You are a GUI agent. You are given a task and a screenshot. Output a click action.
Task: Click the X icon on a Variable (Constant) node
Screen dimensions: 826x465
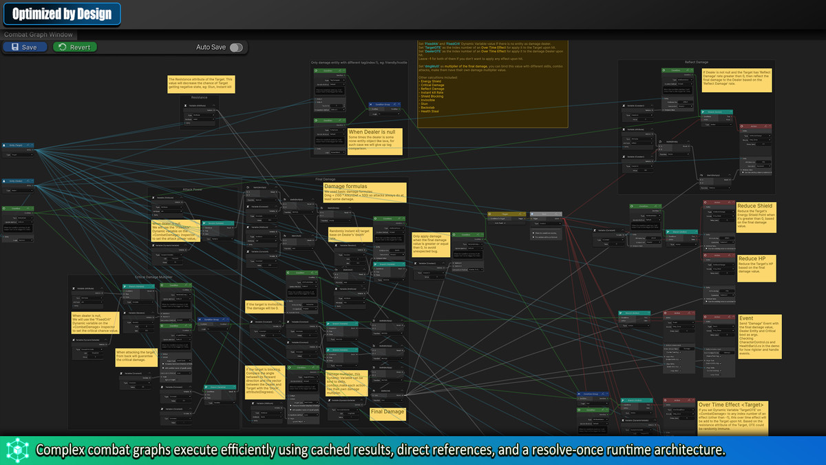(x=248, y=206)
